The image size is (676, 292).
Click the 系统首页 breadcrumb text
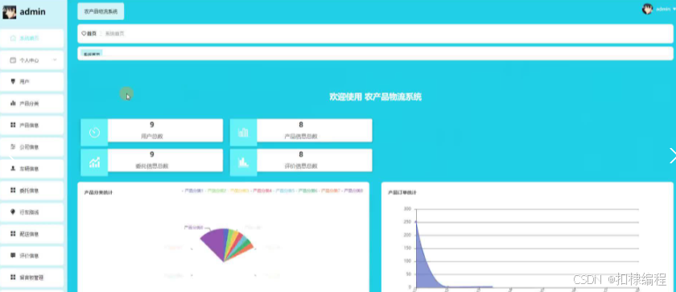pos(114,34)
